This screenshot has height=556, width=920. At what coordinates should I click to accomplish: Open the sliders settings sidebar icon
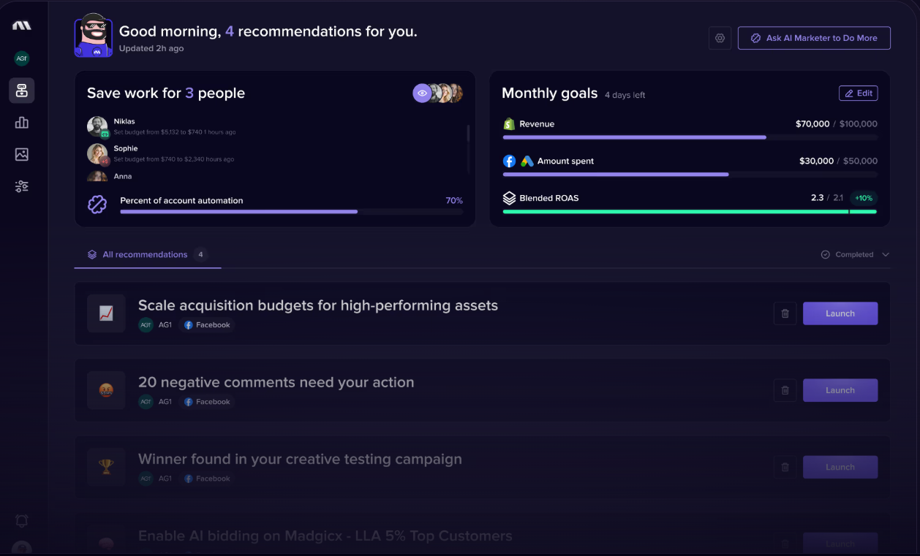(22, 186)
